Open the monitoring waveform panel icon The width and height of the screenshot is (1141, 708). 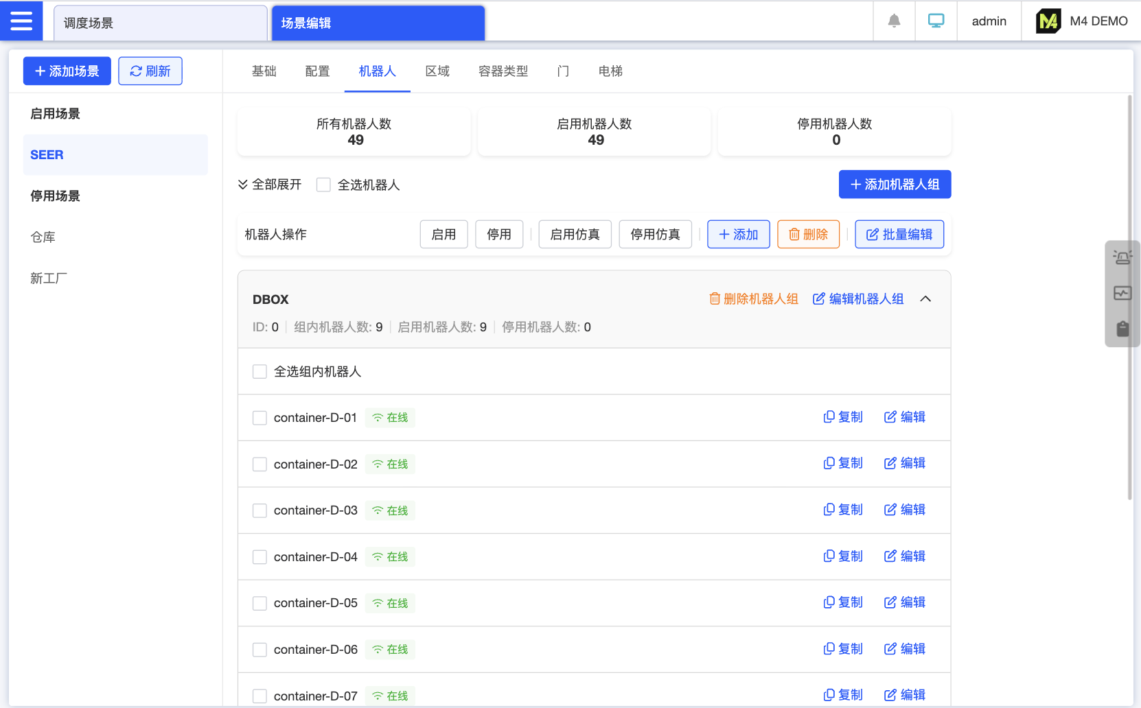click(x=1122, y=293)
